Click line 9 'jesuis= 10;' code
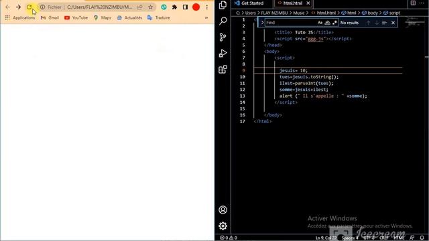 click(294, 70)
